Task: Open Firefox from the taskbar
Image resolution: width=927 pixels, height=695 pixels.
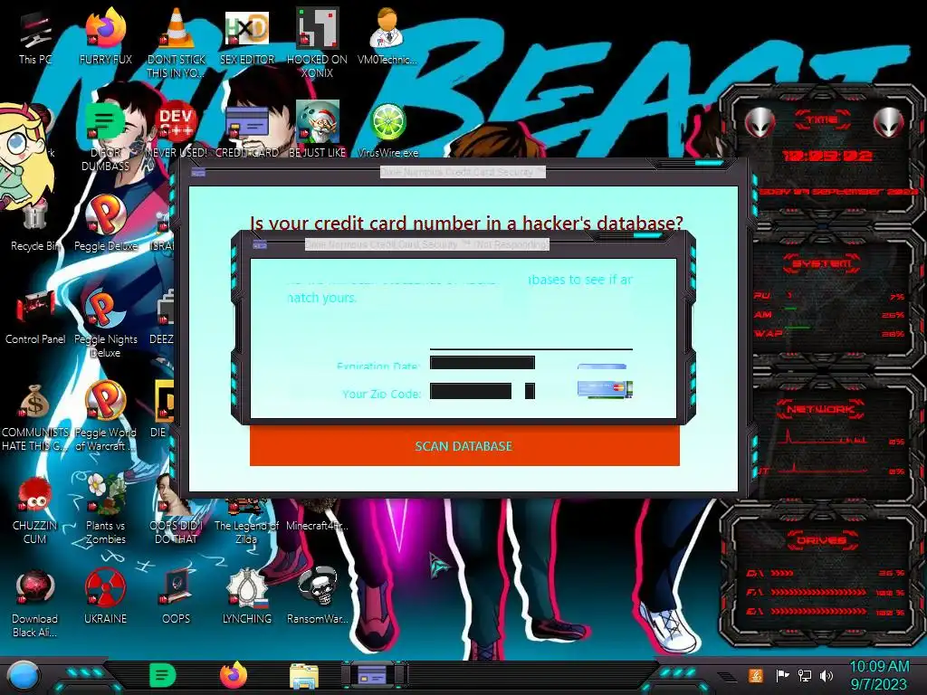Action: click(234, 675)
